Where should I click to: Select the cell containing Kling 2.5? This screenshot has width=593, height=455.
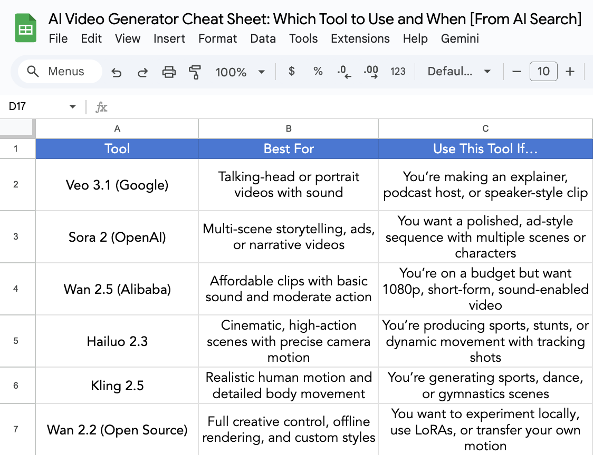coord(117,385)
